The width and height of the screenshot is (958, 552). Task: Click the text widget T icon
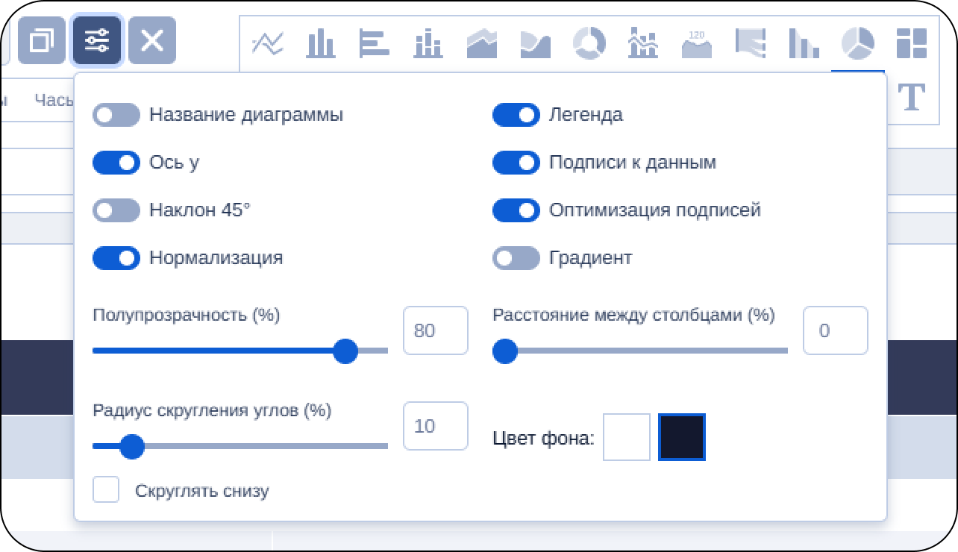[911, 97]
